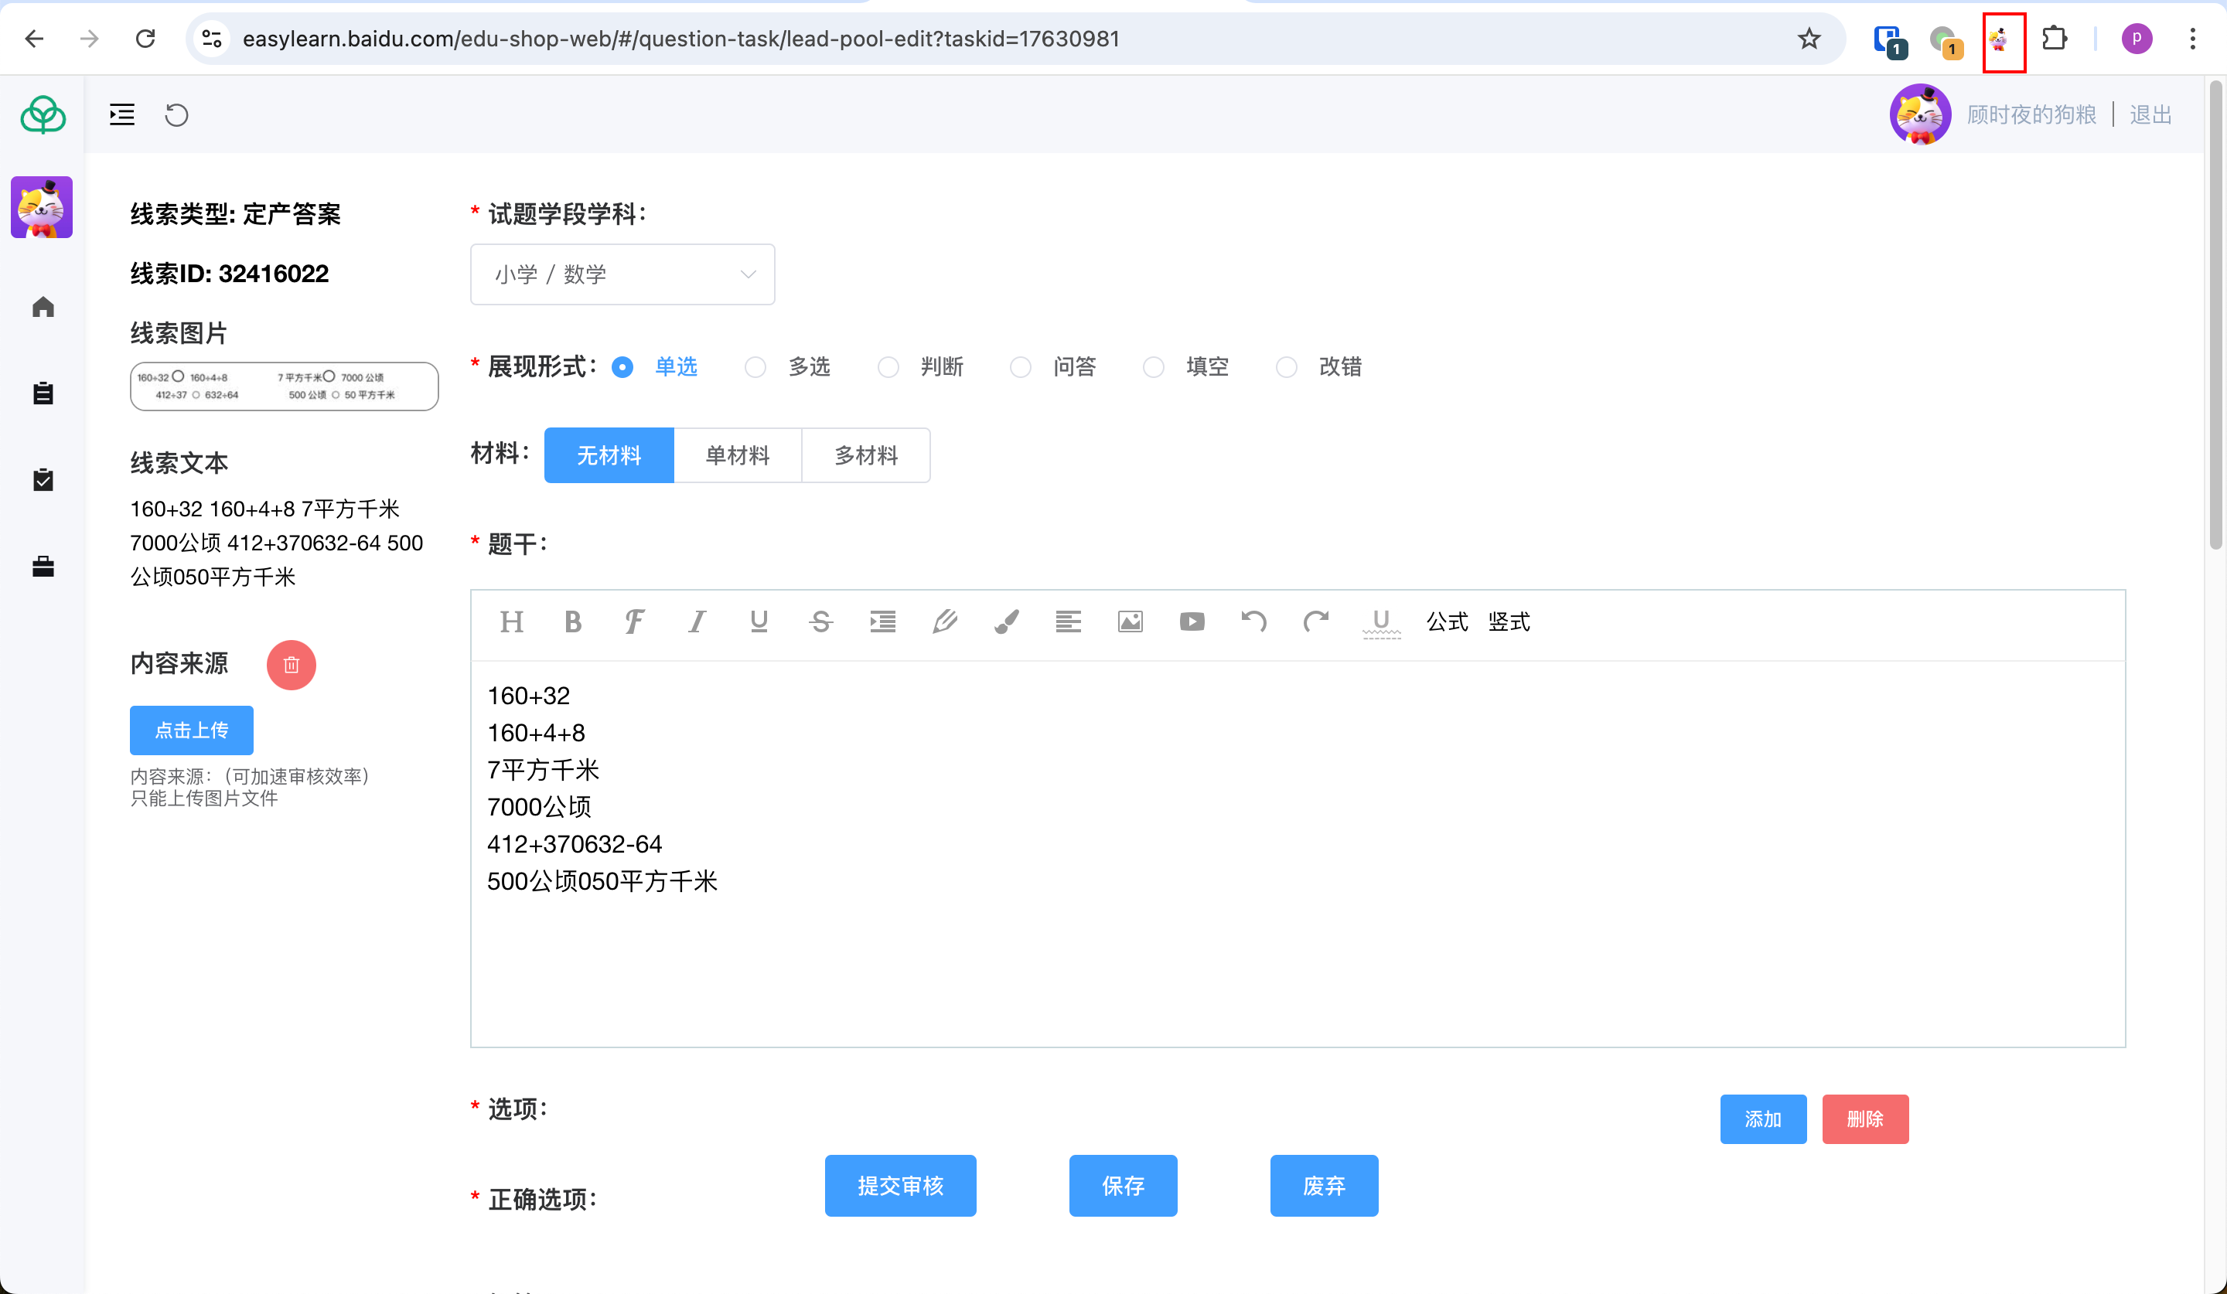2227x1294 pixels.
Task: Click the red trash icon beside 内容来源
Action: (291, 664)
